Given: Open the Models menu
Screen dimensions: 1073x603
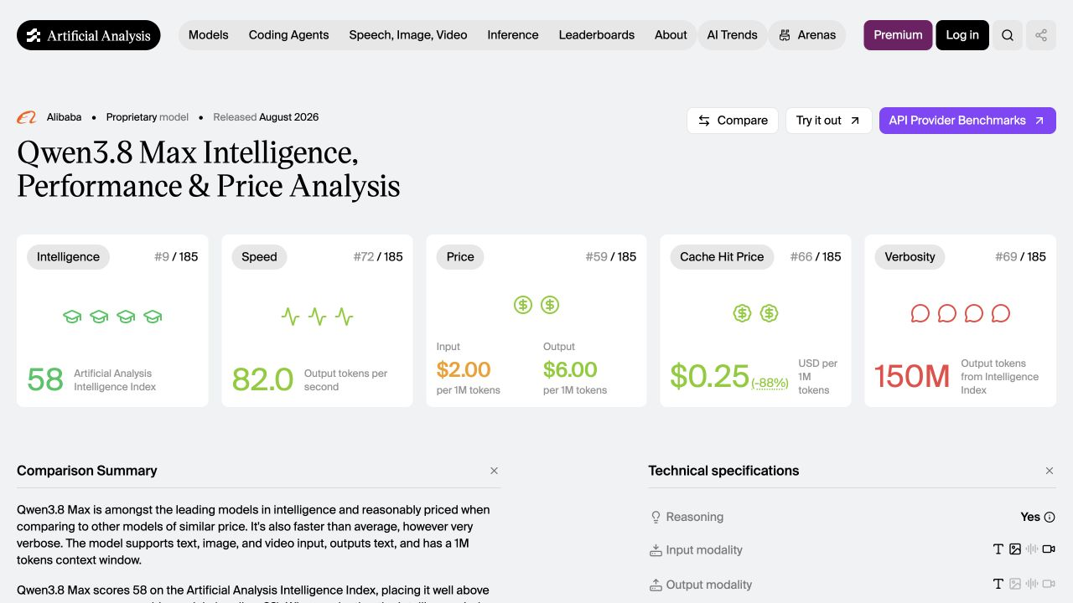Looking at the screenshot, I should click(209, 35).
